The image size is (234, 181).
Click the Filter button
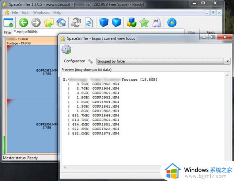(x=192, y=32)
